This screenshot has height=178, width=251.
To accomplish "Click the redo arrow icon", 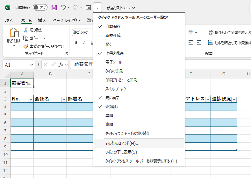I will coord(76,7).
